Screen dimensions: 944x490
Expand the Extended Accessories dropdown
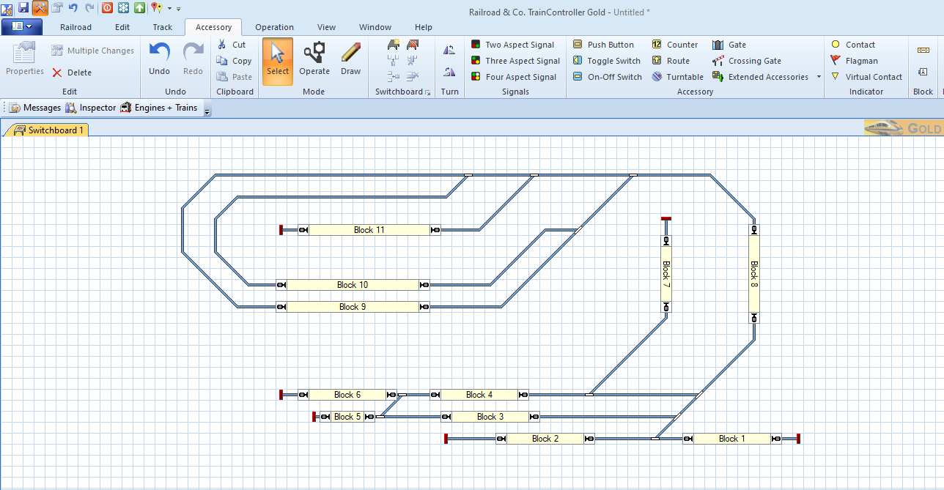[817, 77]
